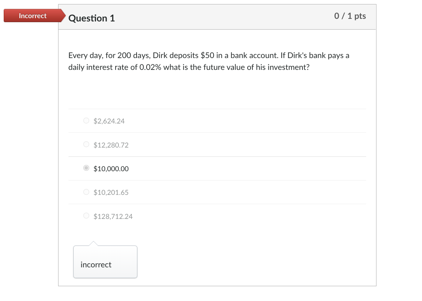422x301 pixels.
Task: Click the $128,712.24 answer text label
Action: [113, 216]
